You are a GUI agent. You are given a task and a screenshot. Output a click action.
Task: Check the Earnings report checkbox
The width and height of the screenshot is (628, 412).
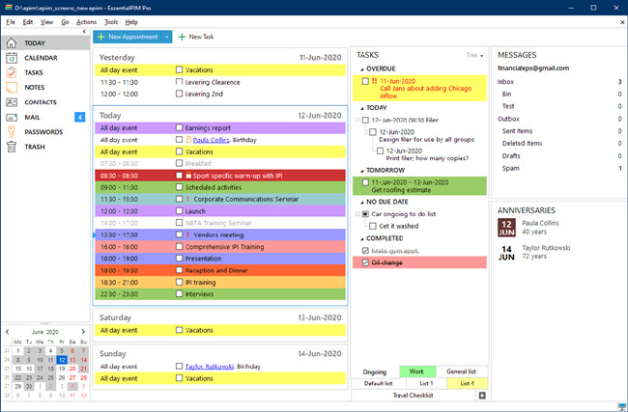[x=179, y=127]
